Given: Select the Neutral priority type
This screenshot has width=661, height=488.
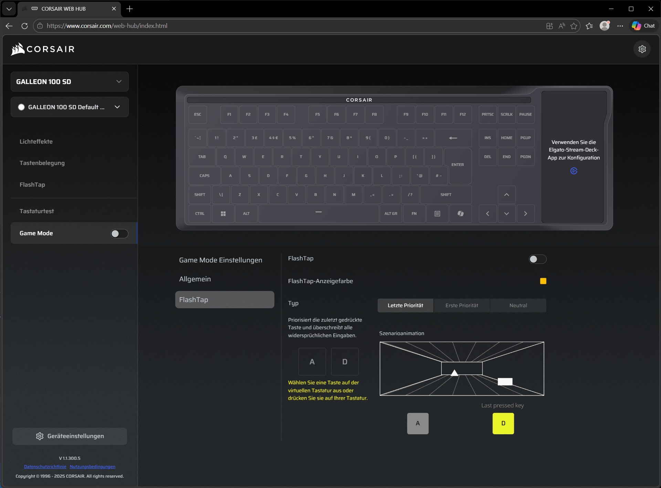Looking at the screenshot, I should [518, 305].
